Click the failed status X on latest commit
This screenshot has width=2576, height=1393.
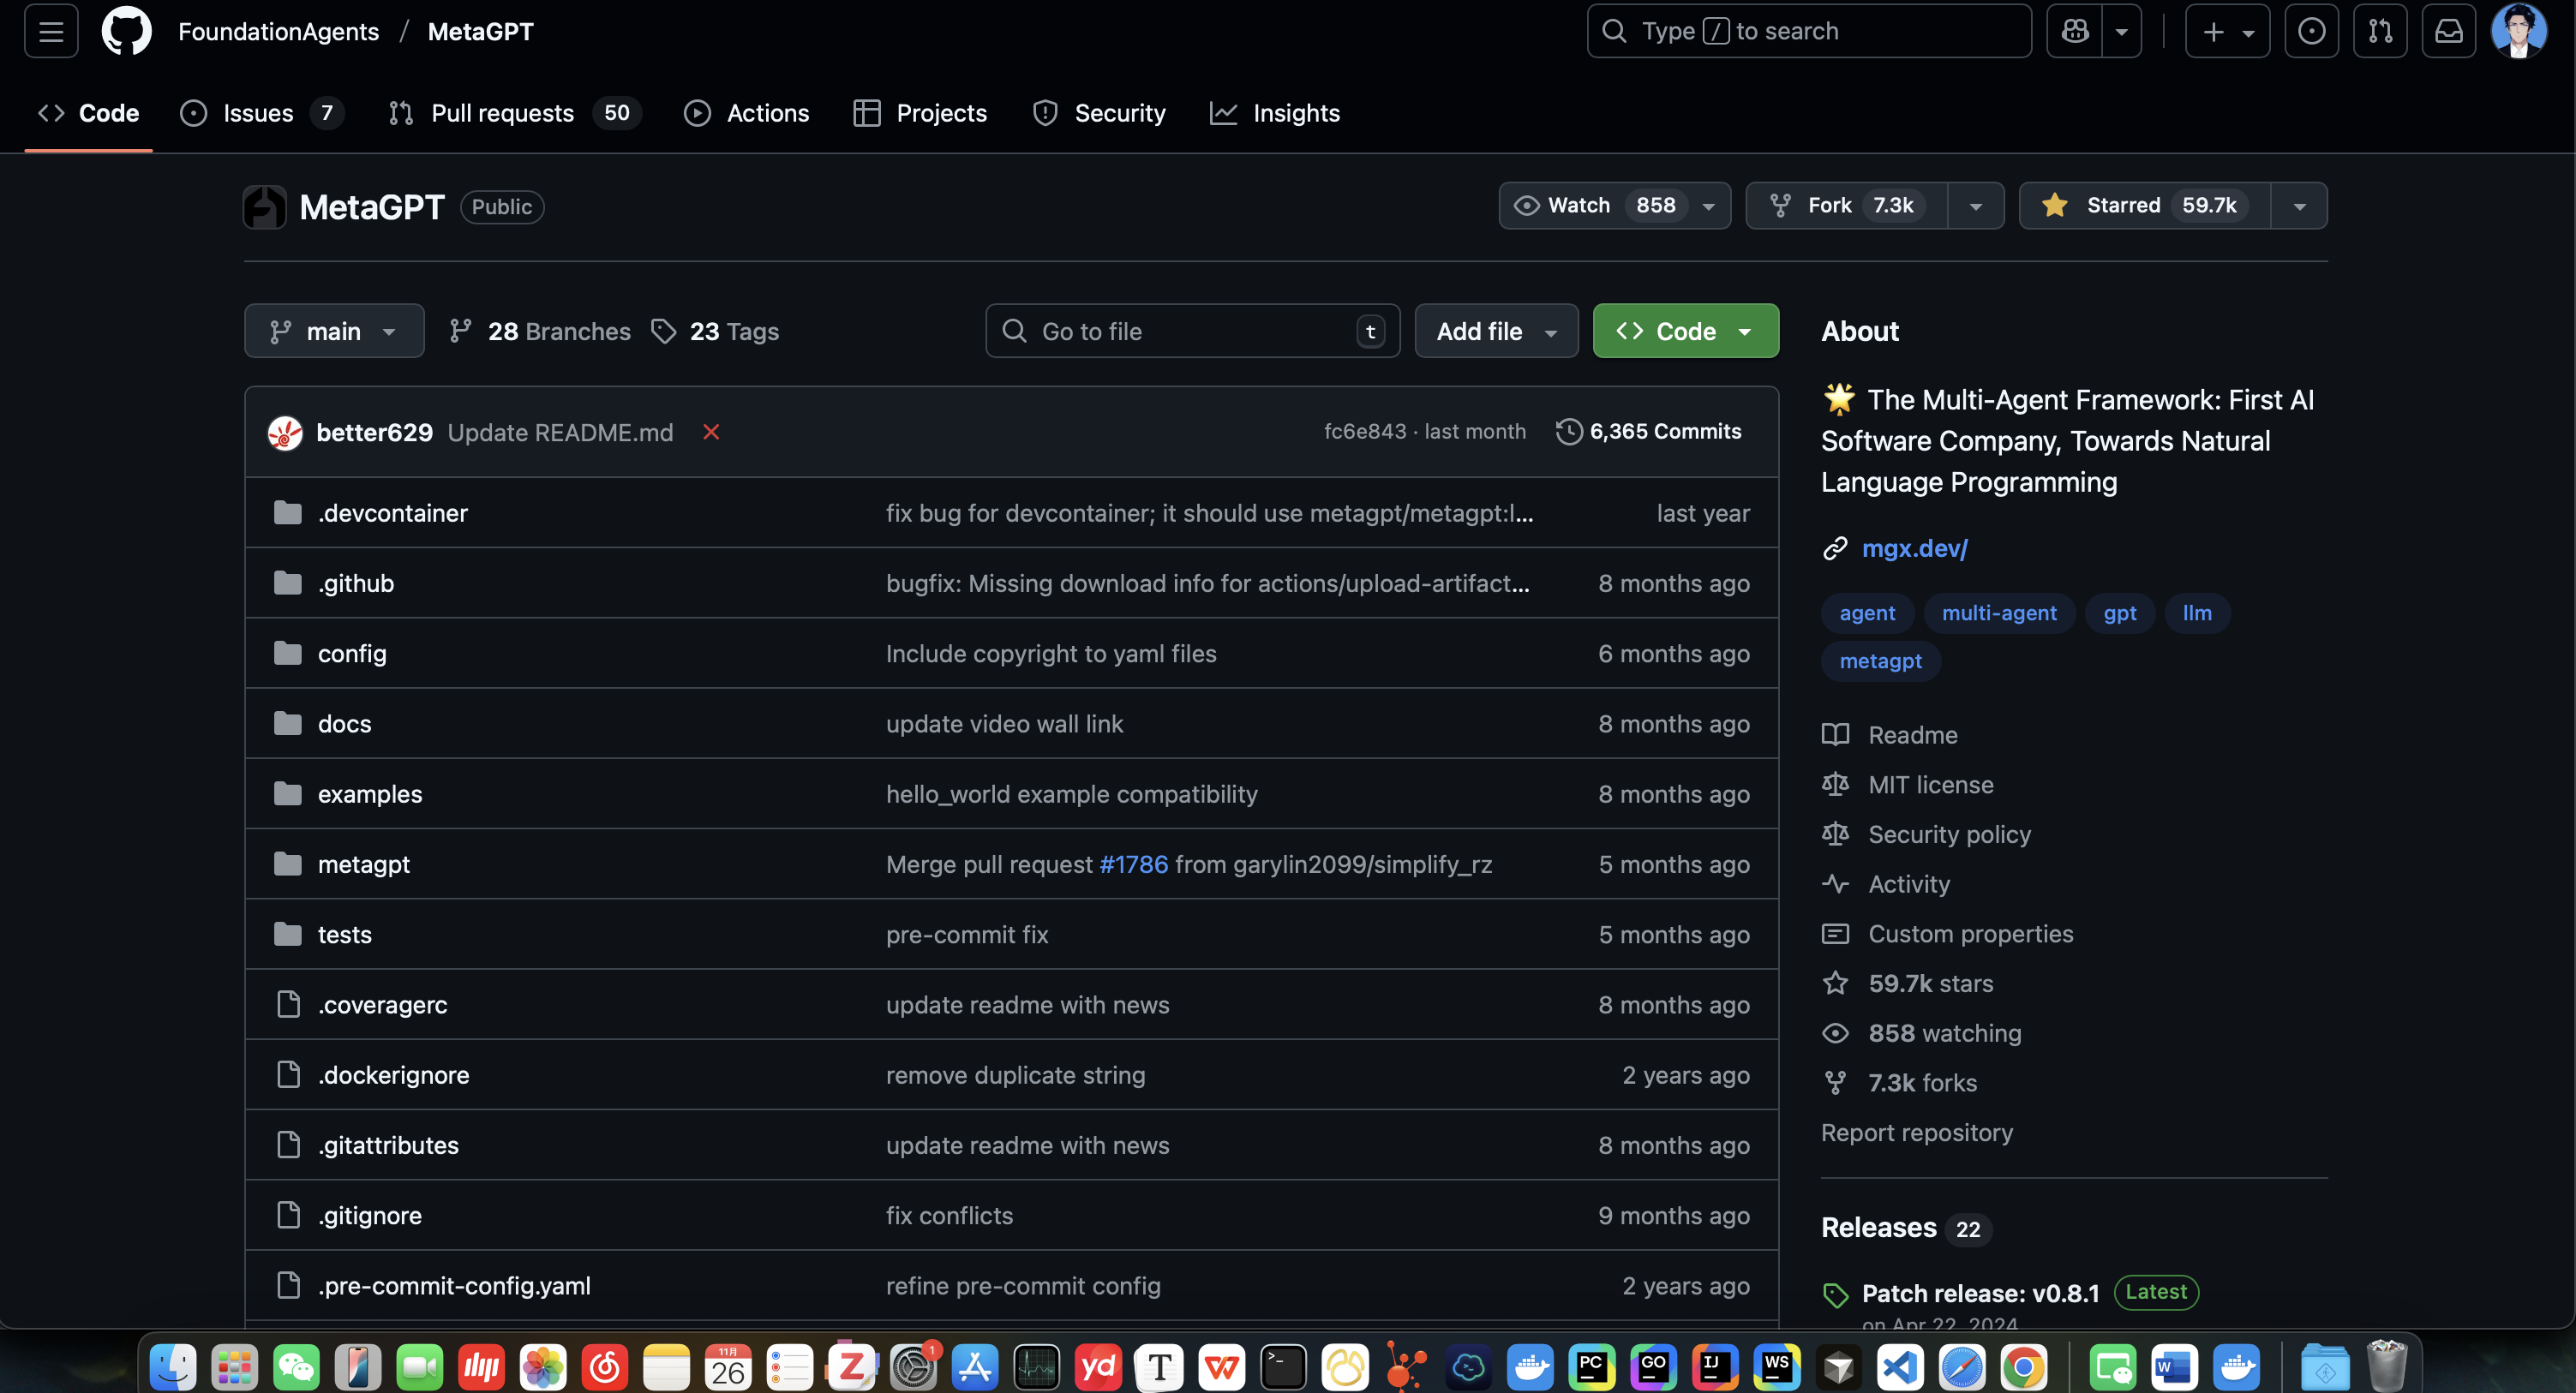pyautogui.click(x=711, y=432)
